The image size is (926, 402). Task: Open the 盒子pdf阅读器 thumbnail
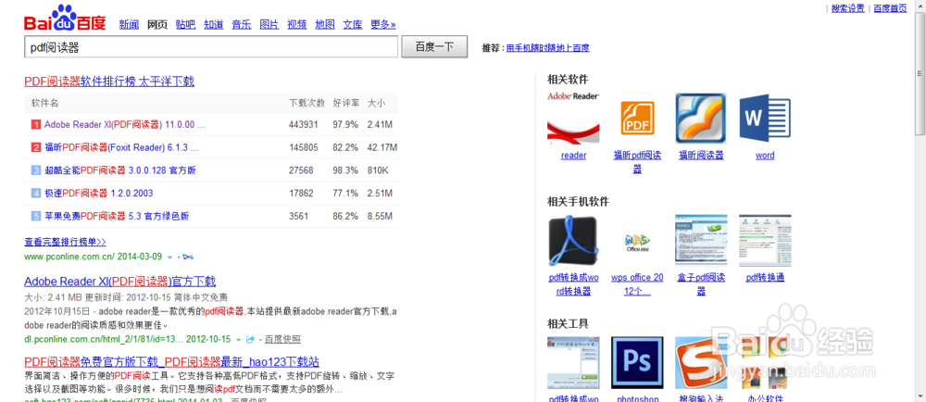701,241
